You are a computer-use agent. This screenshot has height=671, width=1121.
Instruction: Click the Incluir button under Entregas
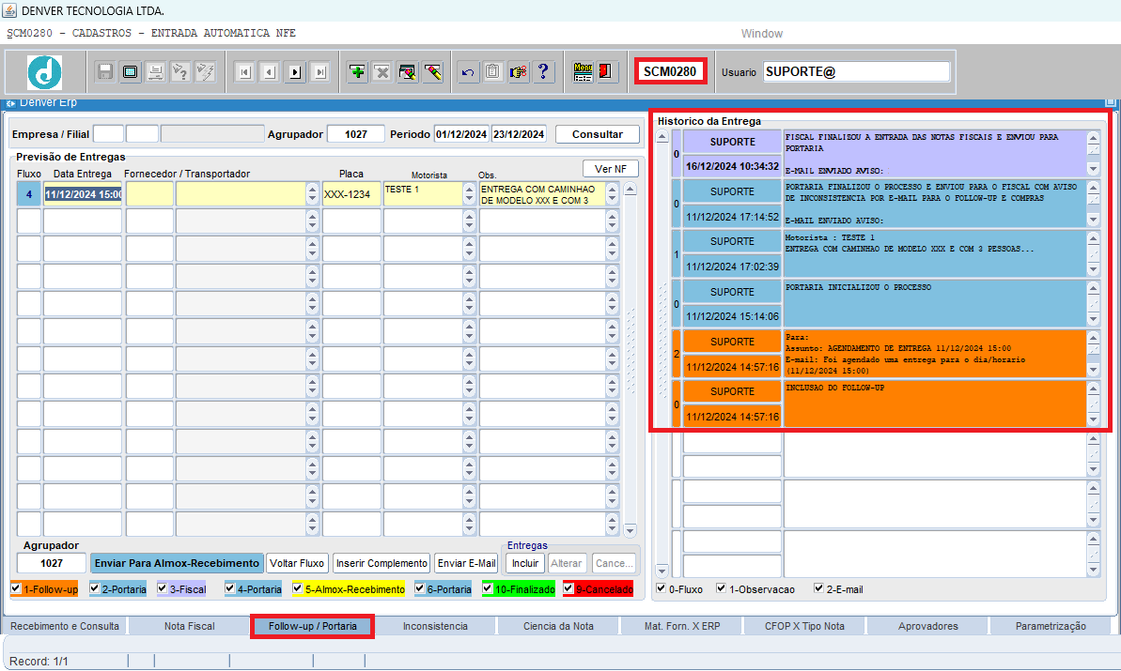pyautogui.click(x=524, y=563)
